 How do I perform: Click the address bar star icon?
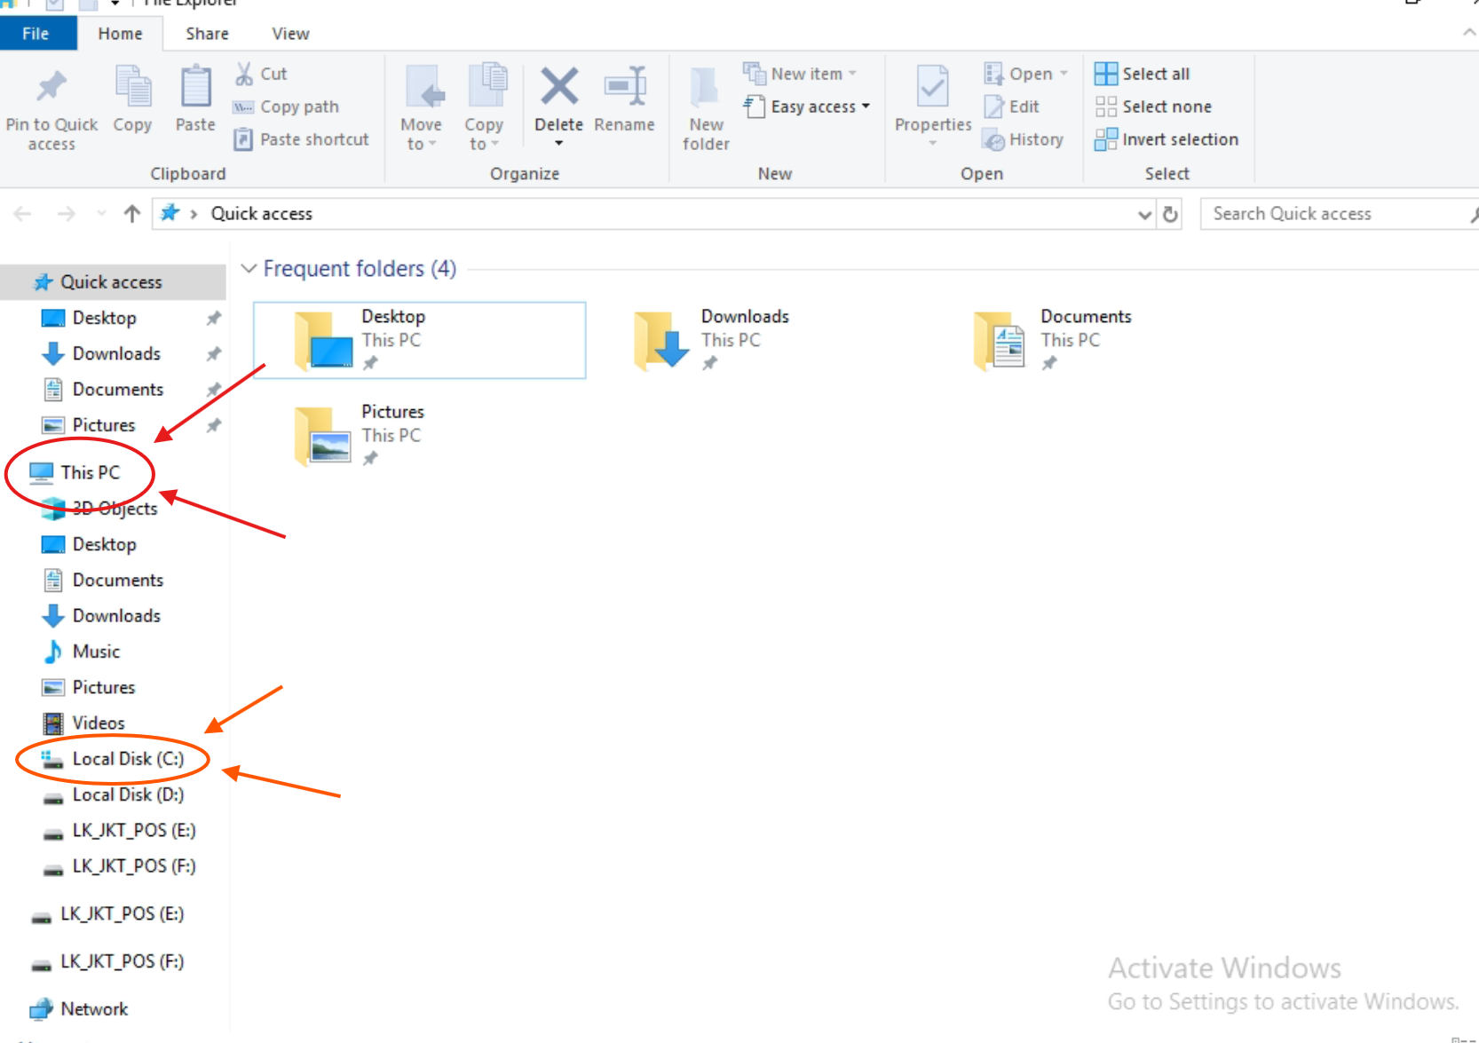pyautogui.click(x=170, y=213)
